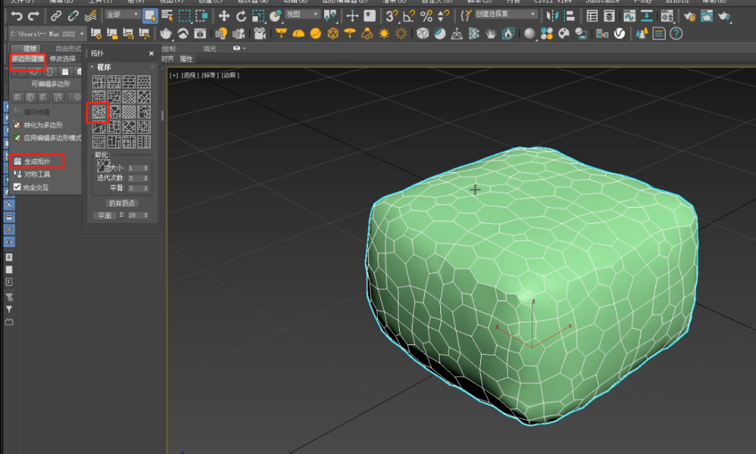The image size is (756, 454).
Task: Select the Move transform tool
Action: (224, 15)
